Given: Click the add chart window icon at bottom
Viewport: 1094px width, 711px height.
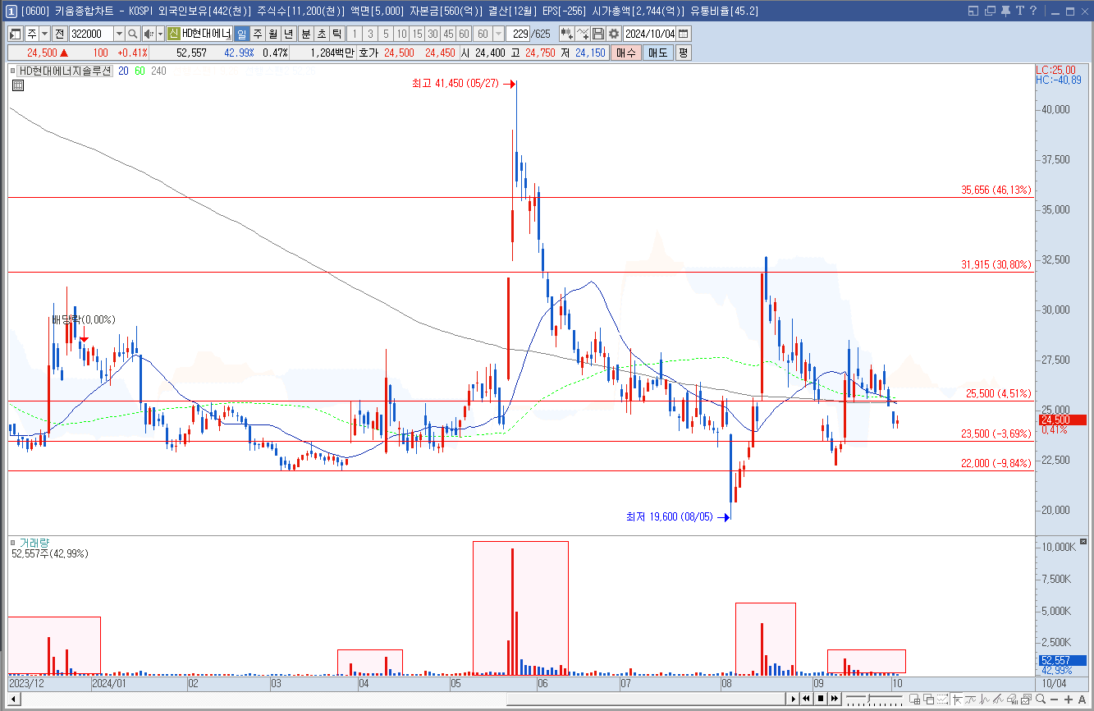Looking at the screenshot, I should click(915, 699).
